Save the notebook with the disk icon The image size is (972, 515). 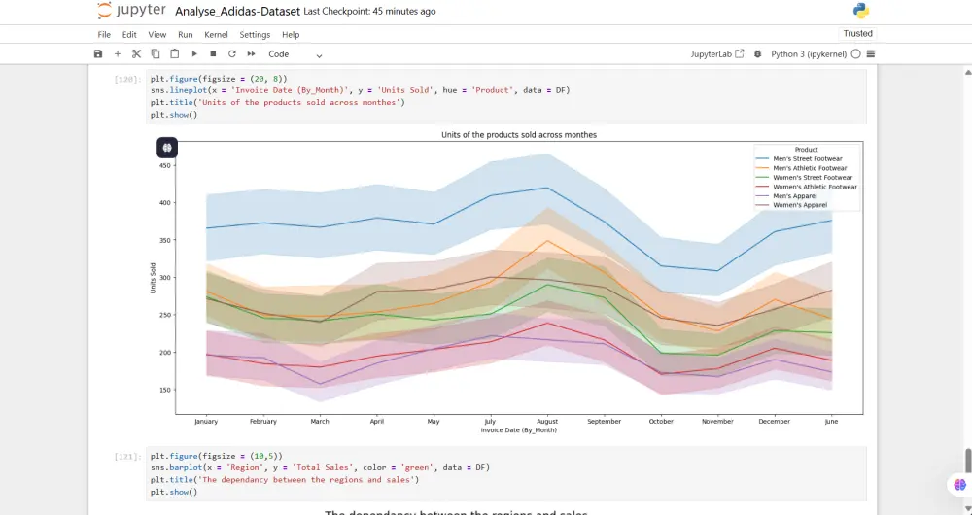[x=98, y=54]
